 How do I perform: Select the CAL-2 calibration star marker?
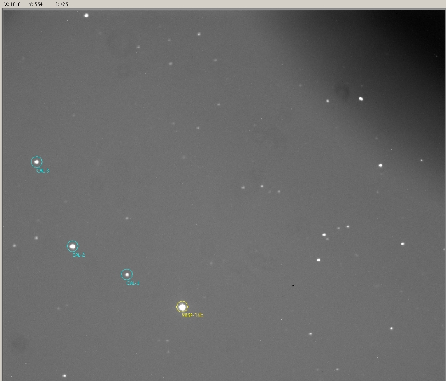coord(73,246)
